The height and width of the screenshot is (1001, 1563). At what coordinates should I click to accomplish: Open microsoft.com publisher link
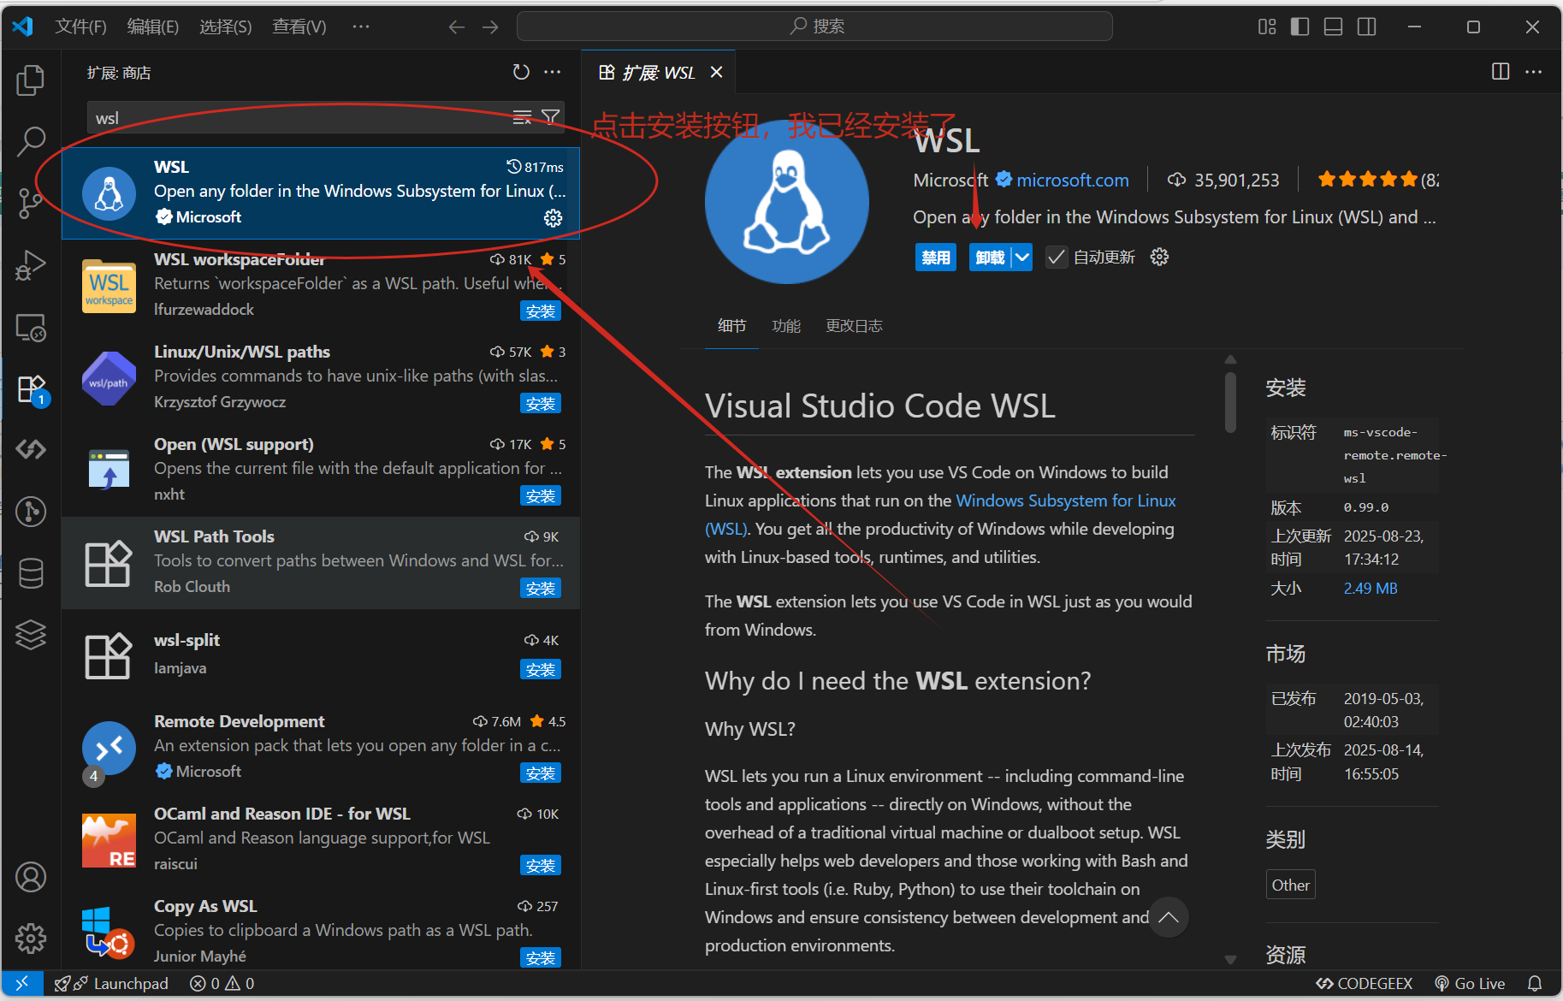[1072, 181]
